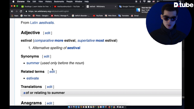Open the History menu
The height and width of the screenshot is (109, 194).
point(48,2)
